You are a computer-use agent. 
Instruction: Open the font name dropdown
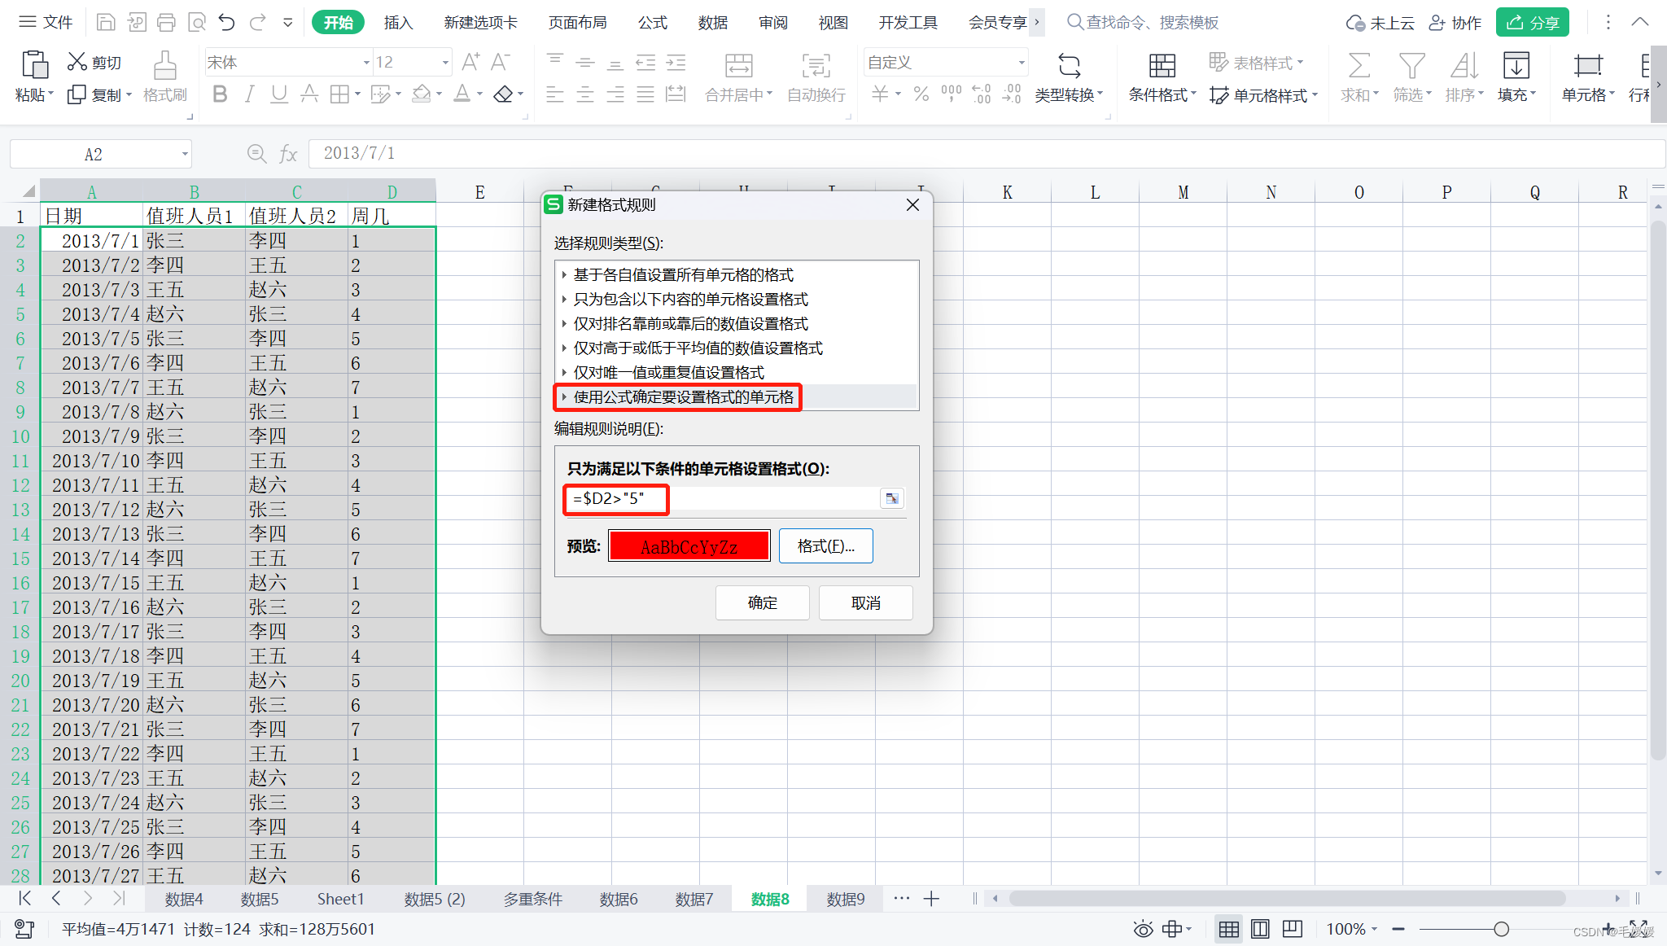pyautogui.click(x=365, y=63)
